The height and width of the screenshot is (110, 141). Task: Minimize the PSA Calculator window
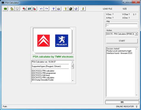pos(125,2)
